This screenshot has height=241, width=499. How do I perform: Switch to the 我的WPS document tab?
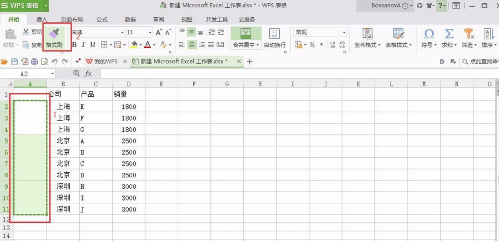(x=106, y=61)
